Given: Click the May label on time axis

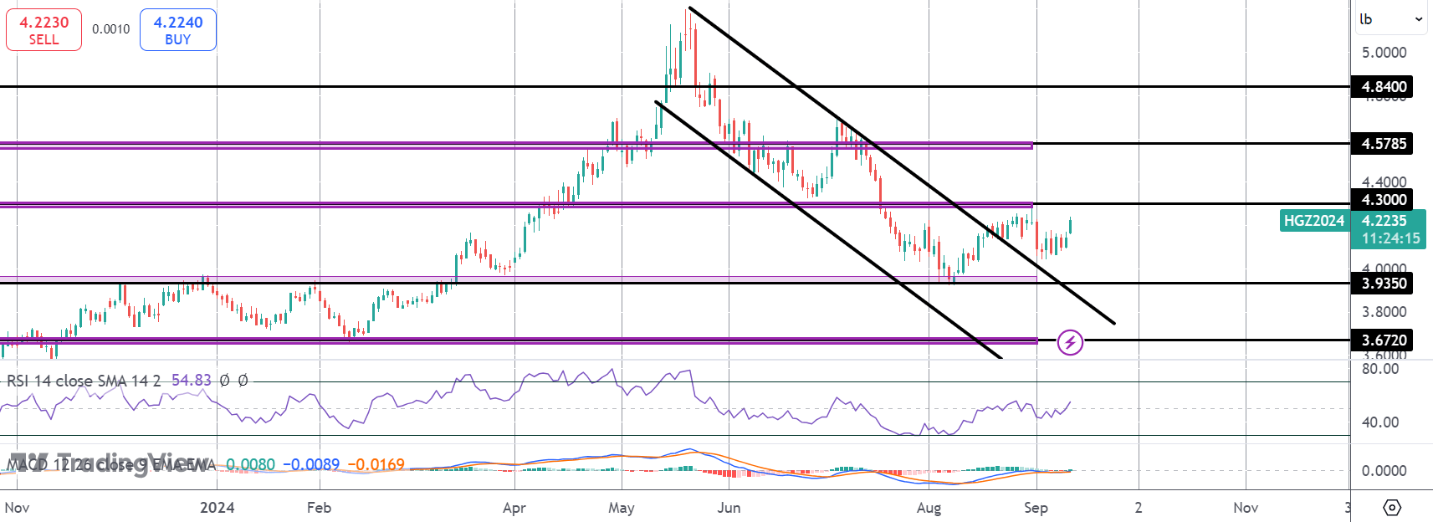Looking at the screenshot, I should 622,508.
